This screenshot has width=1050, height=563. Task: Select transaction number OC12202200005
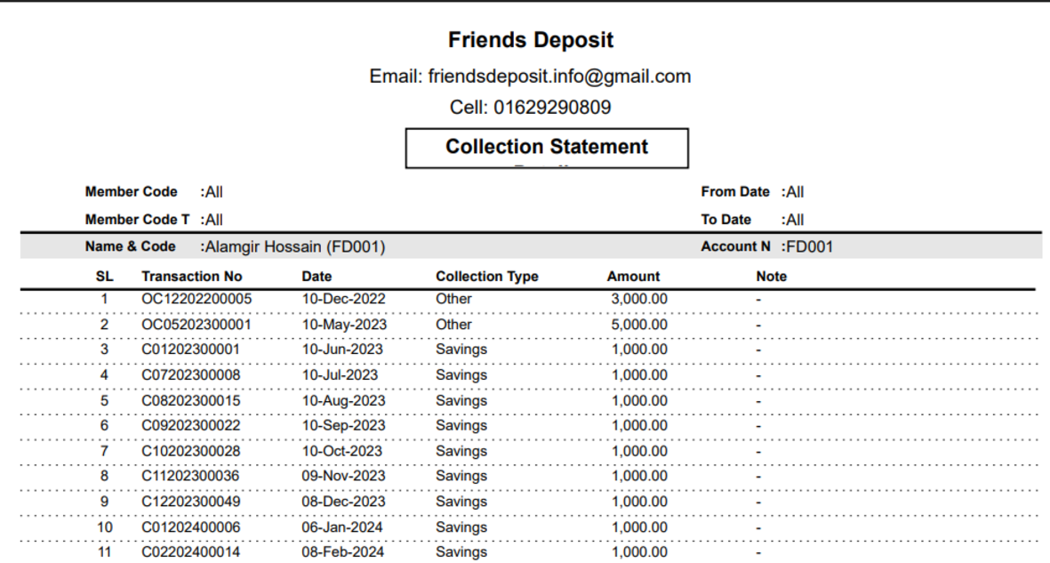196,299
